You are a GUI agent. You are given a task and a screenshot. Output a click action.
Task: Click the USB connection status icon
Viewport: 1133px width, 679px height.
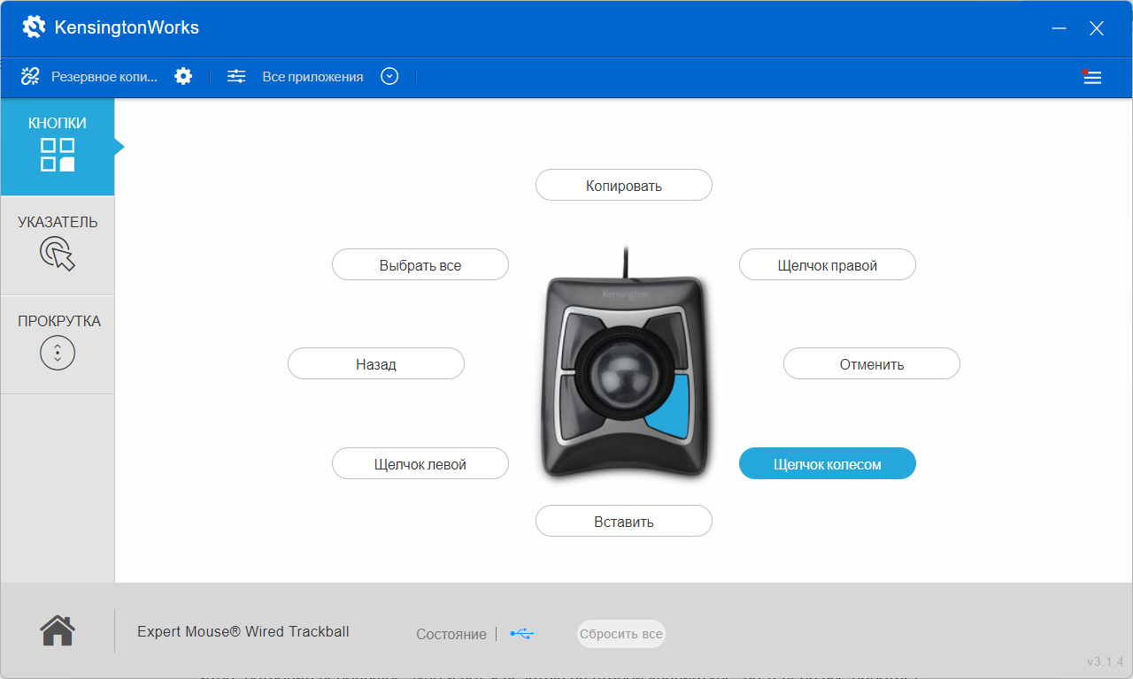pos(522,634)
